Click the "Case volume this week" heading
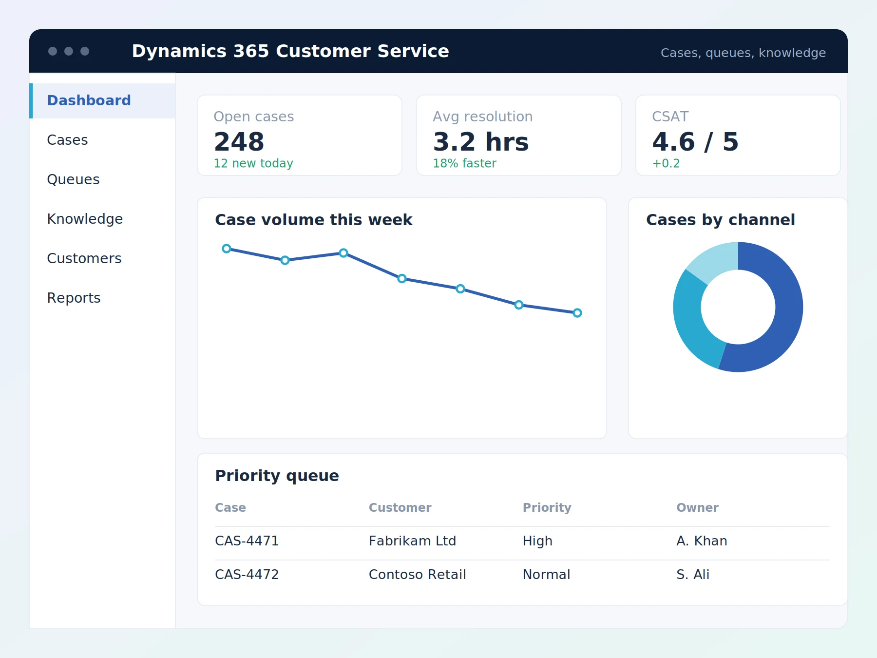The image size is (877, 658). point(314,220)
